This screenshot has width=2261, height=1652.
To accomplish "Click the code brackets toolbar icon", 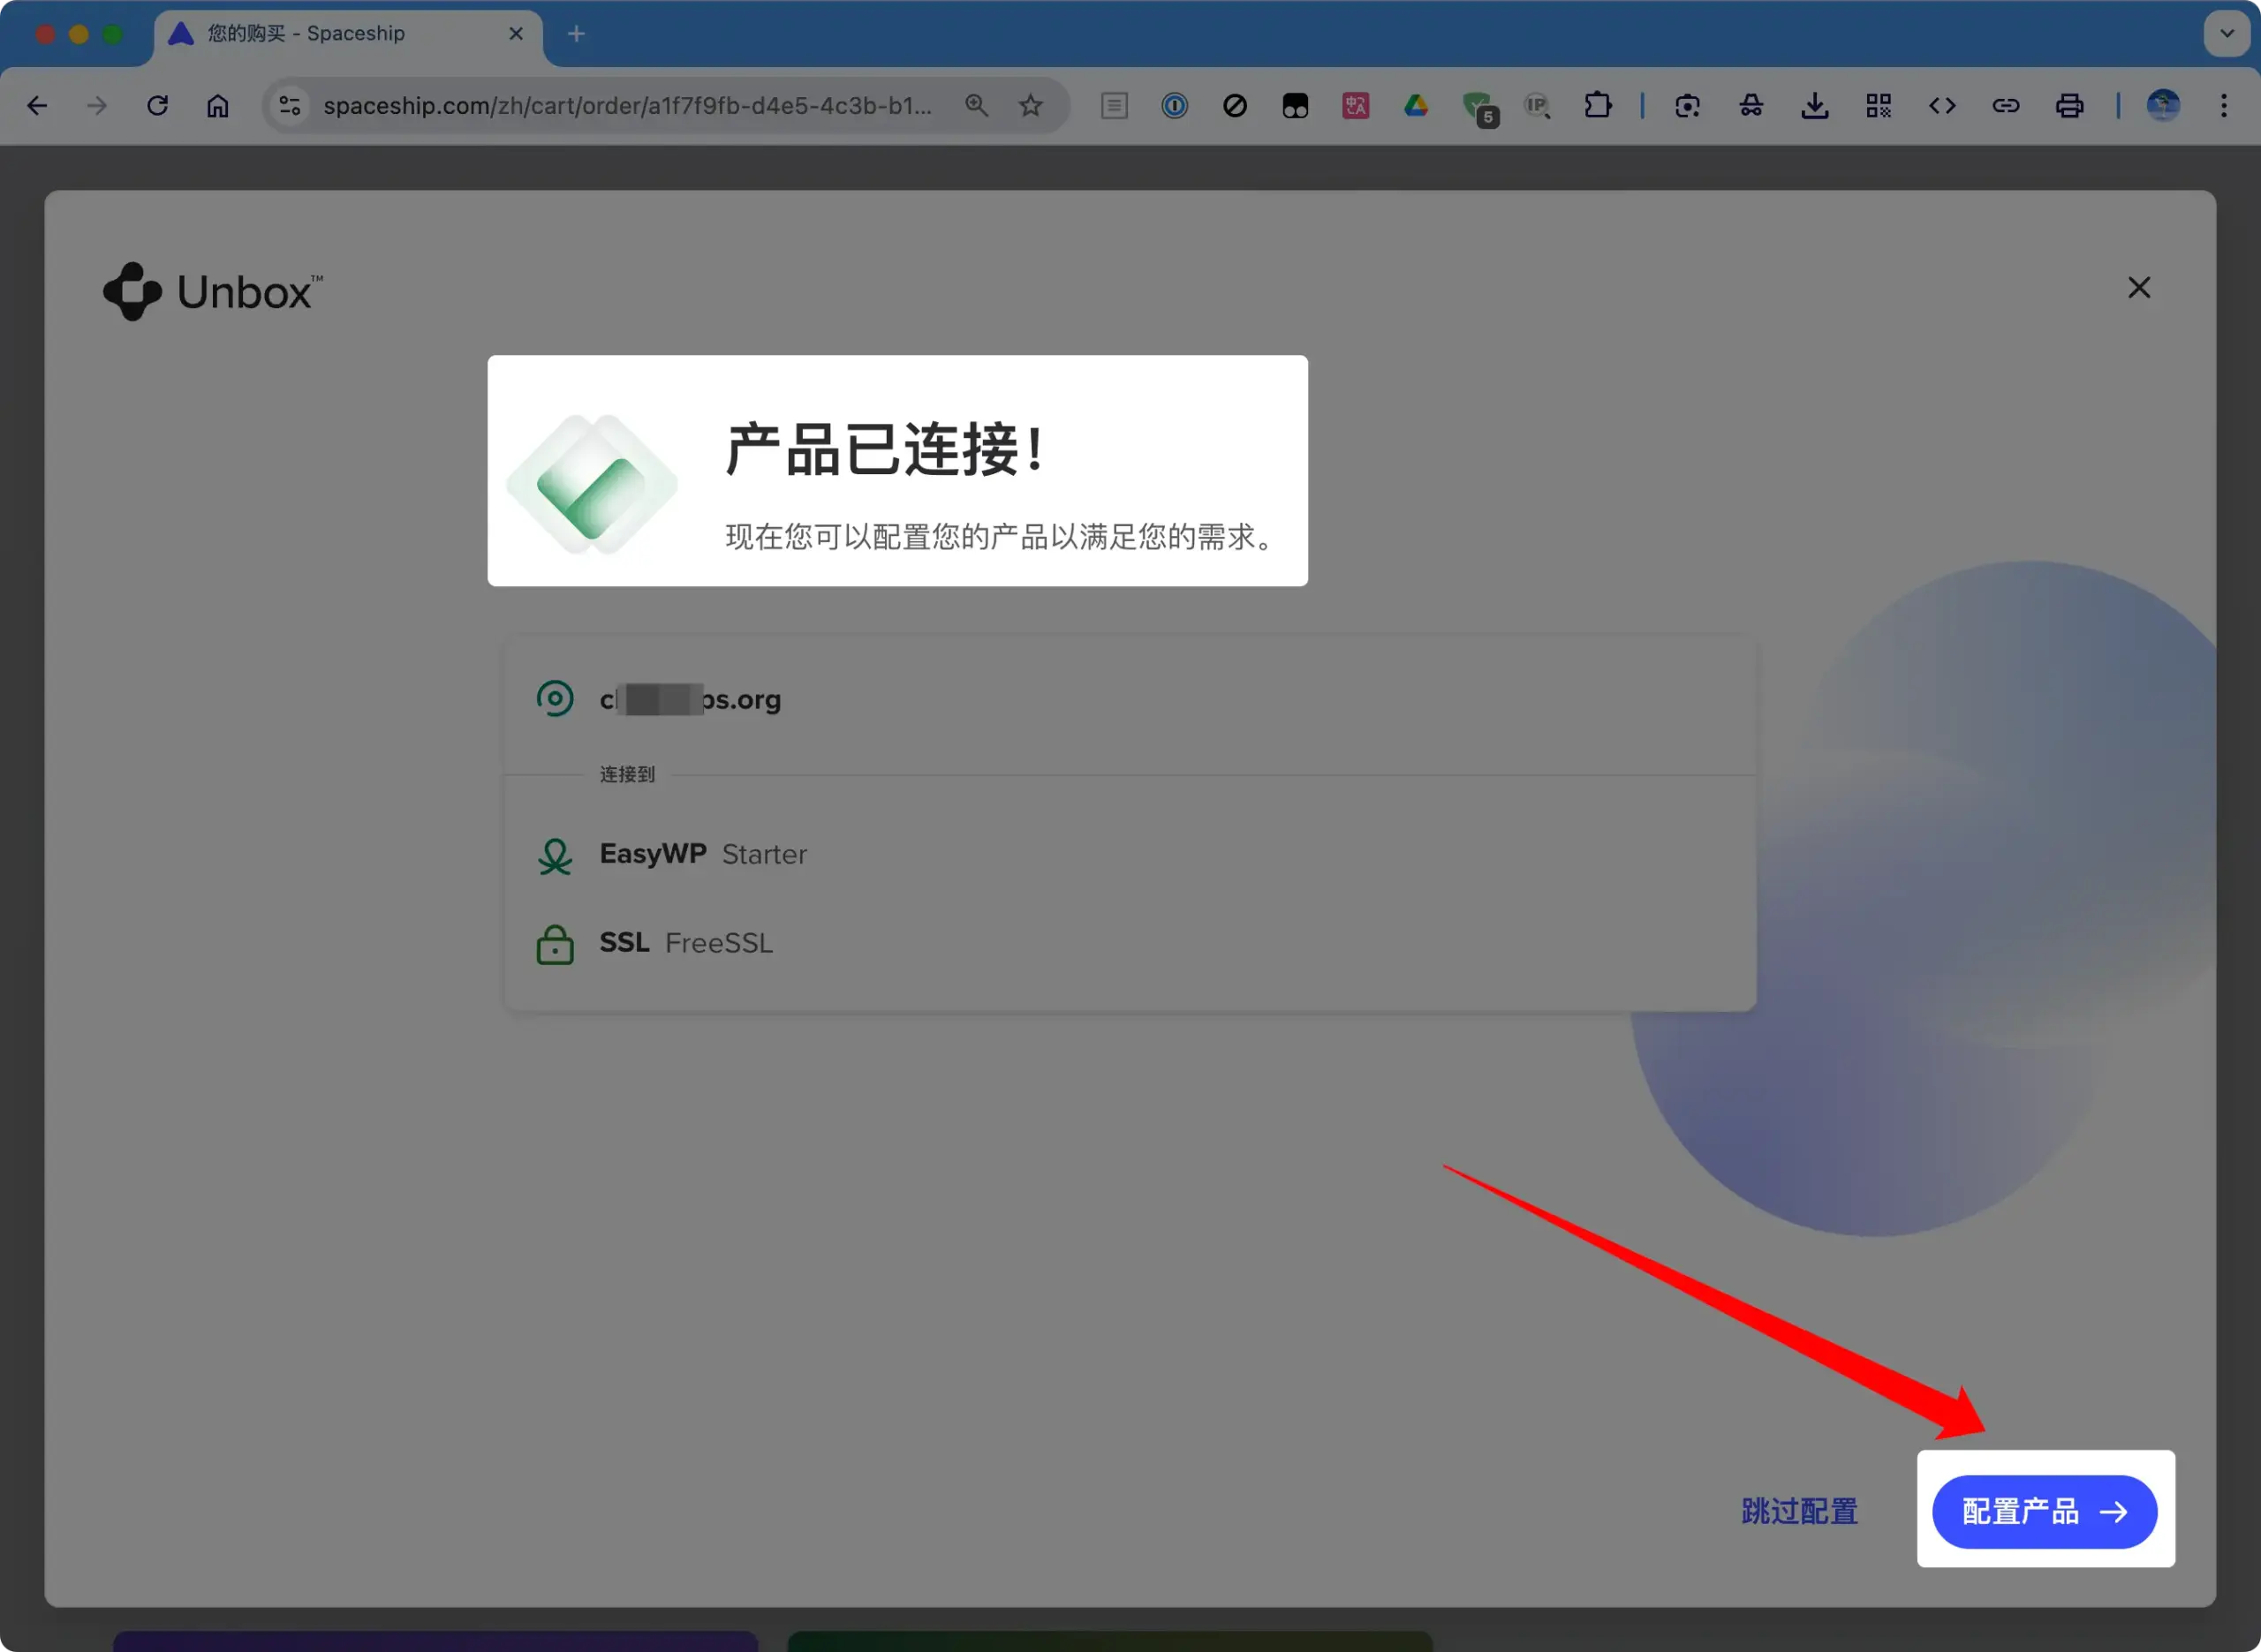I will coord(1942,106).
